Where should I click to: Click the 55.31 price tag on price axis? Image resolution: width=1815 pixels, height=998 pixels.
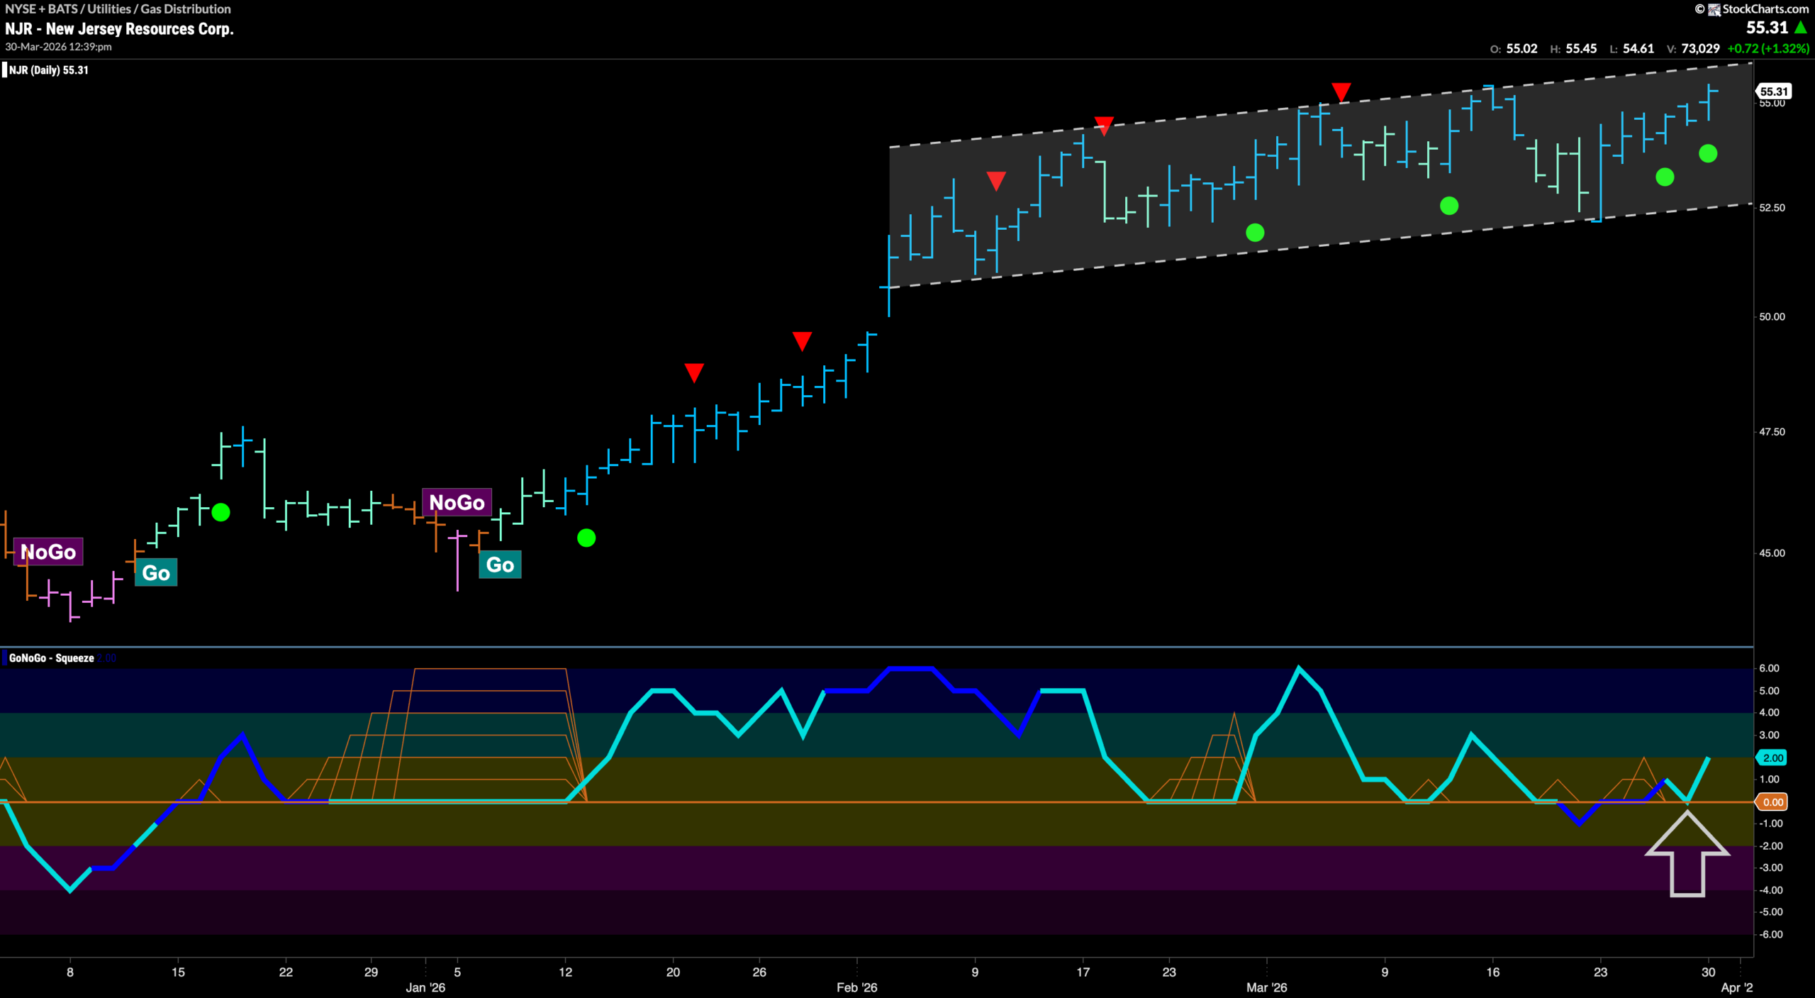[x=1774, y=92]
